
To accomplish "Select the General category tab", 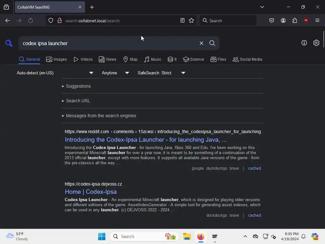I will 29,59.
